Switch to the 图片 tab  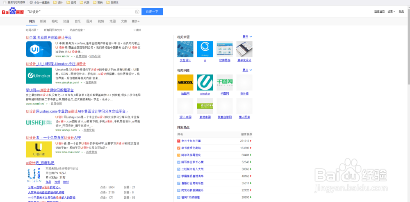click(89, 21)
